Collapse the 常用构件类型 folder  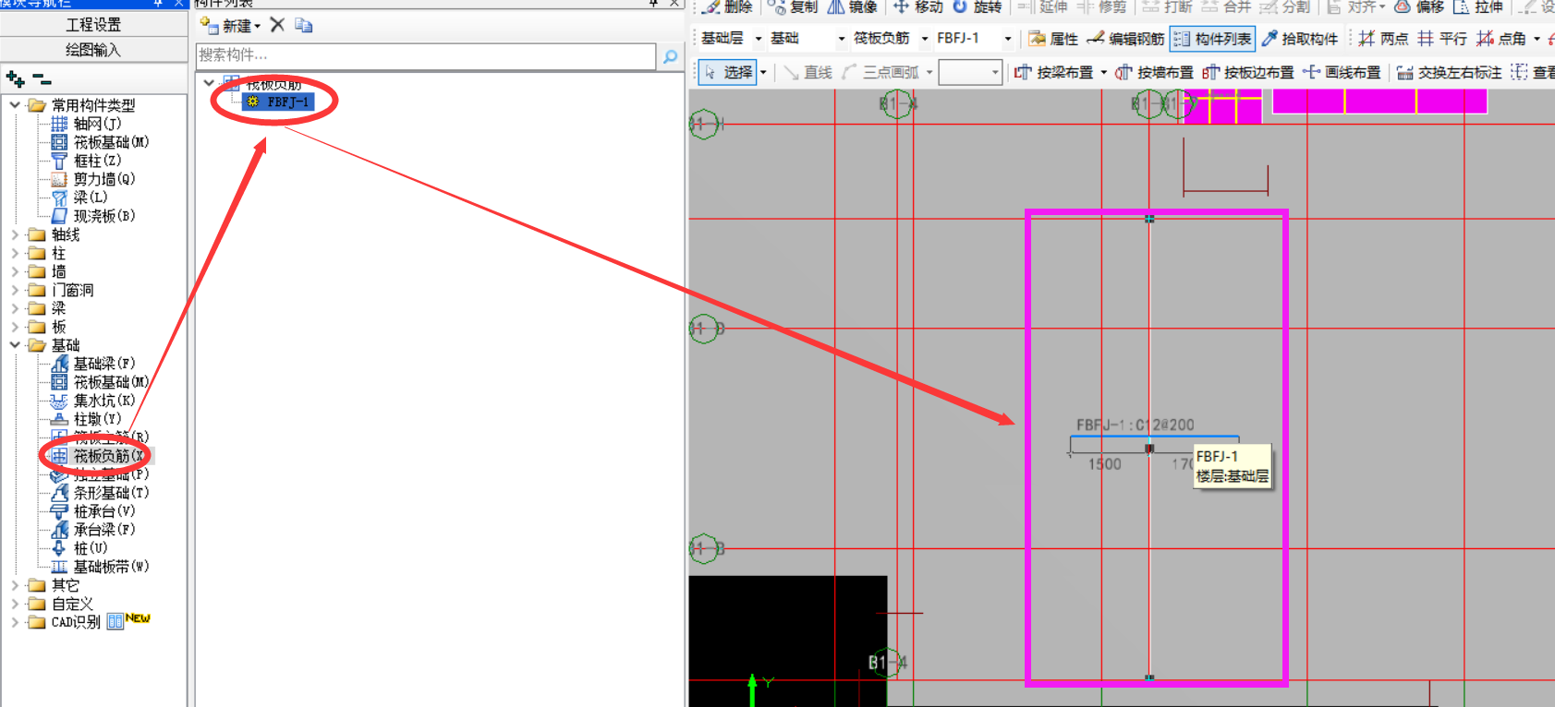coord(15,105)
